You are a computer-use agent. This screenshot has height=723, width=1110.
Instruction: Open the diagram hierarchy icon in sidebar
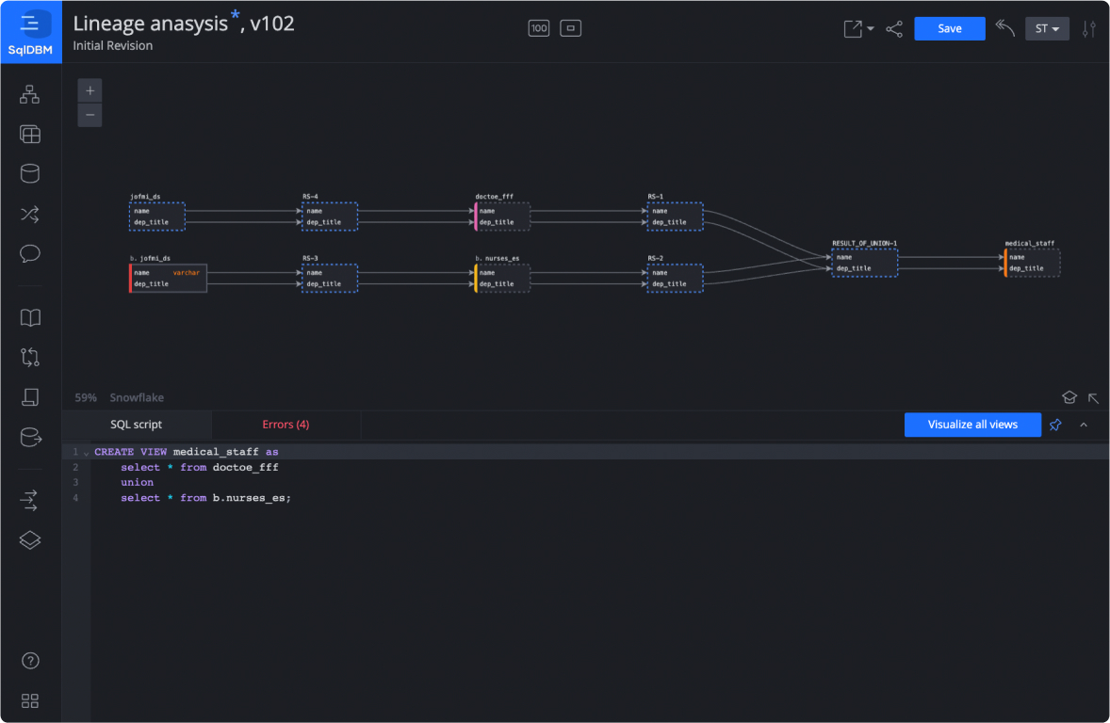pos(30,94)
